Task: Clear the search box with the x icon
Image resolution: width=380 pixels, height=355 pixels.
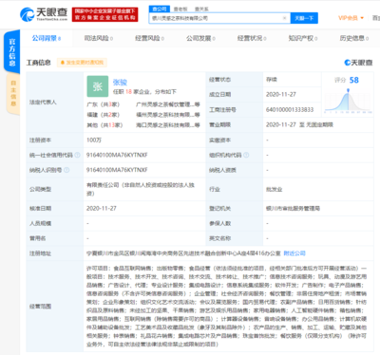Action: pyautogui.click(x=284, y=18)
